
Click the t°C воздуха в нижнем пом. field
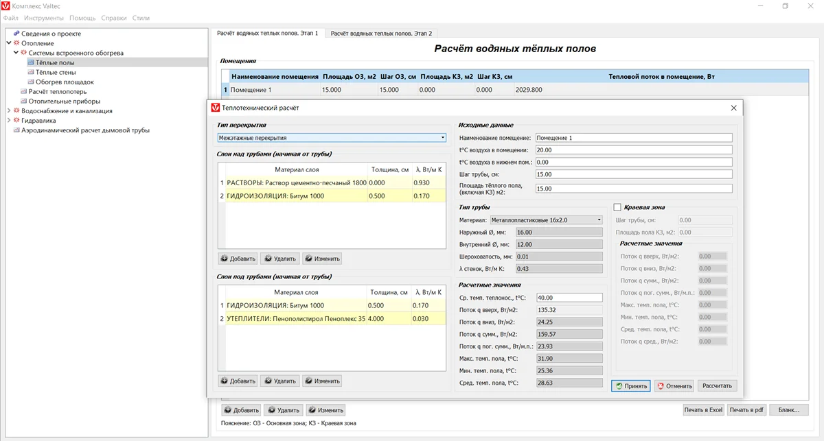[633, 162]
